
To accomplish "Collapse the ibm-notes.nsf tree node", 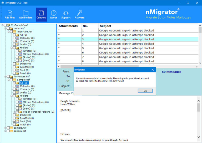I will click(6, 76).
